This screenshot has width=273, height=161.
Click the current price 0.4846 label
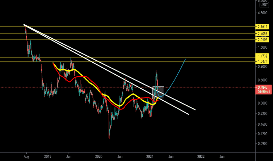click(262, 87)
